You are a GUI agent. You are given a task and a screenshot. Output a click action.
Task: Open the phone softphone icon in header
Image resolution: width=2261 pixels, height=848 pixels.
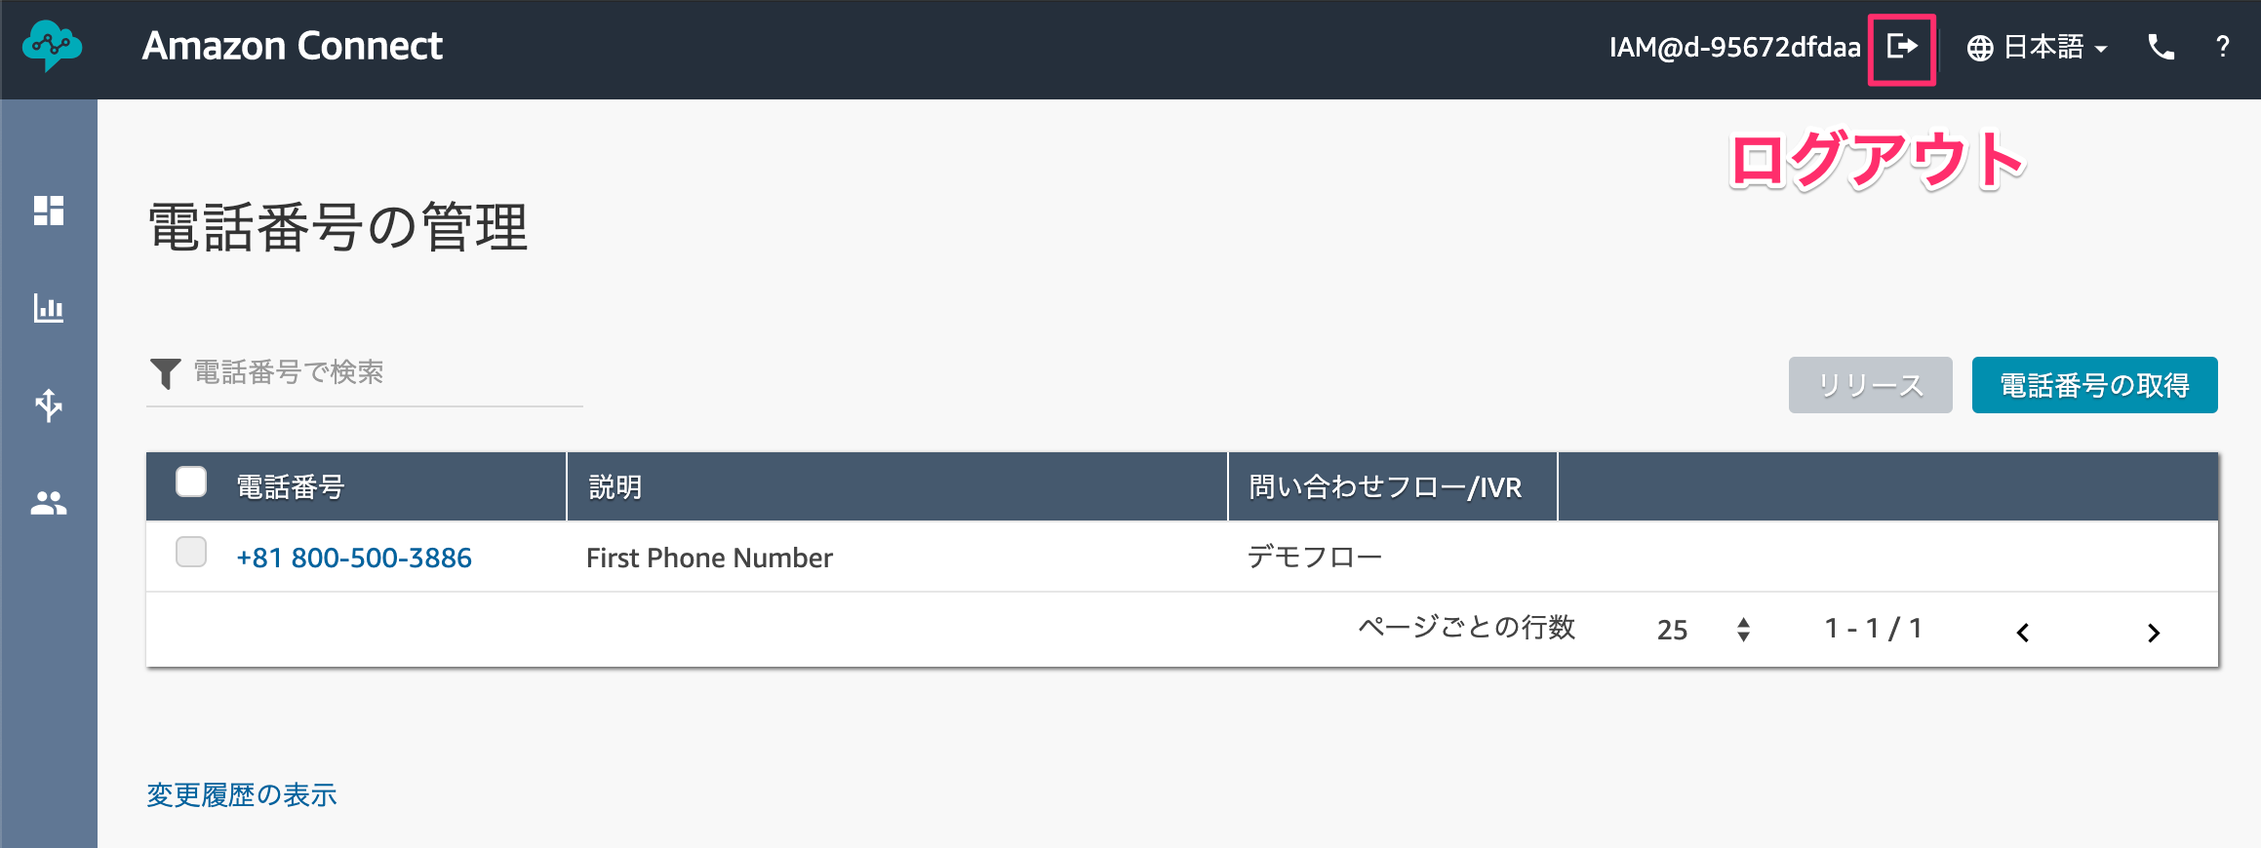[2162, 47]
